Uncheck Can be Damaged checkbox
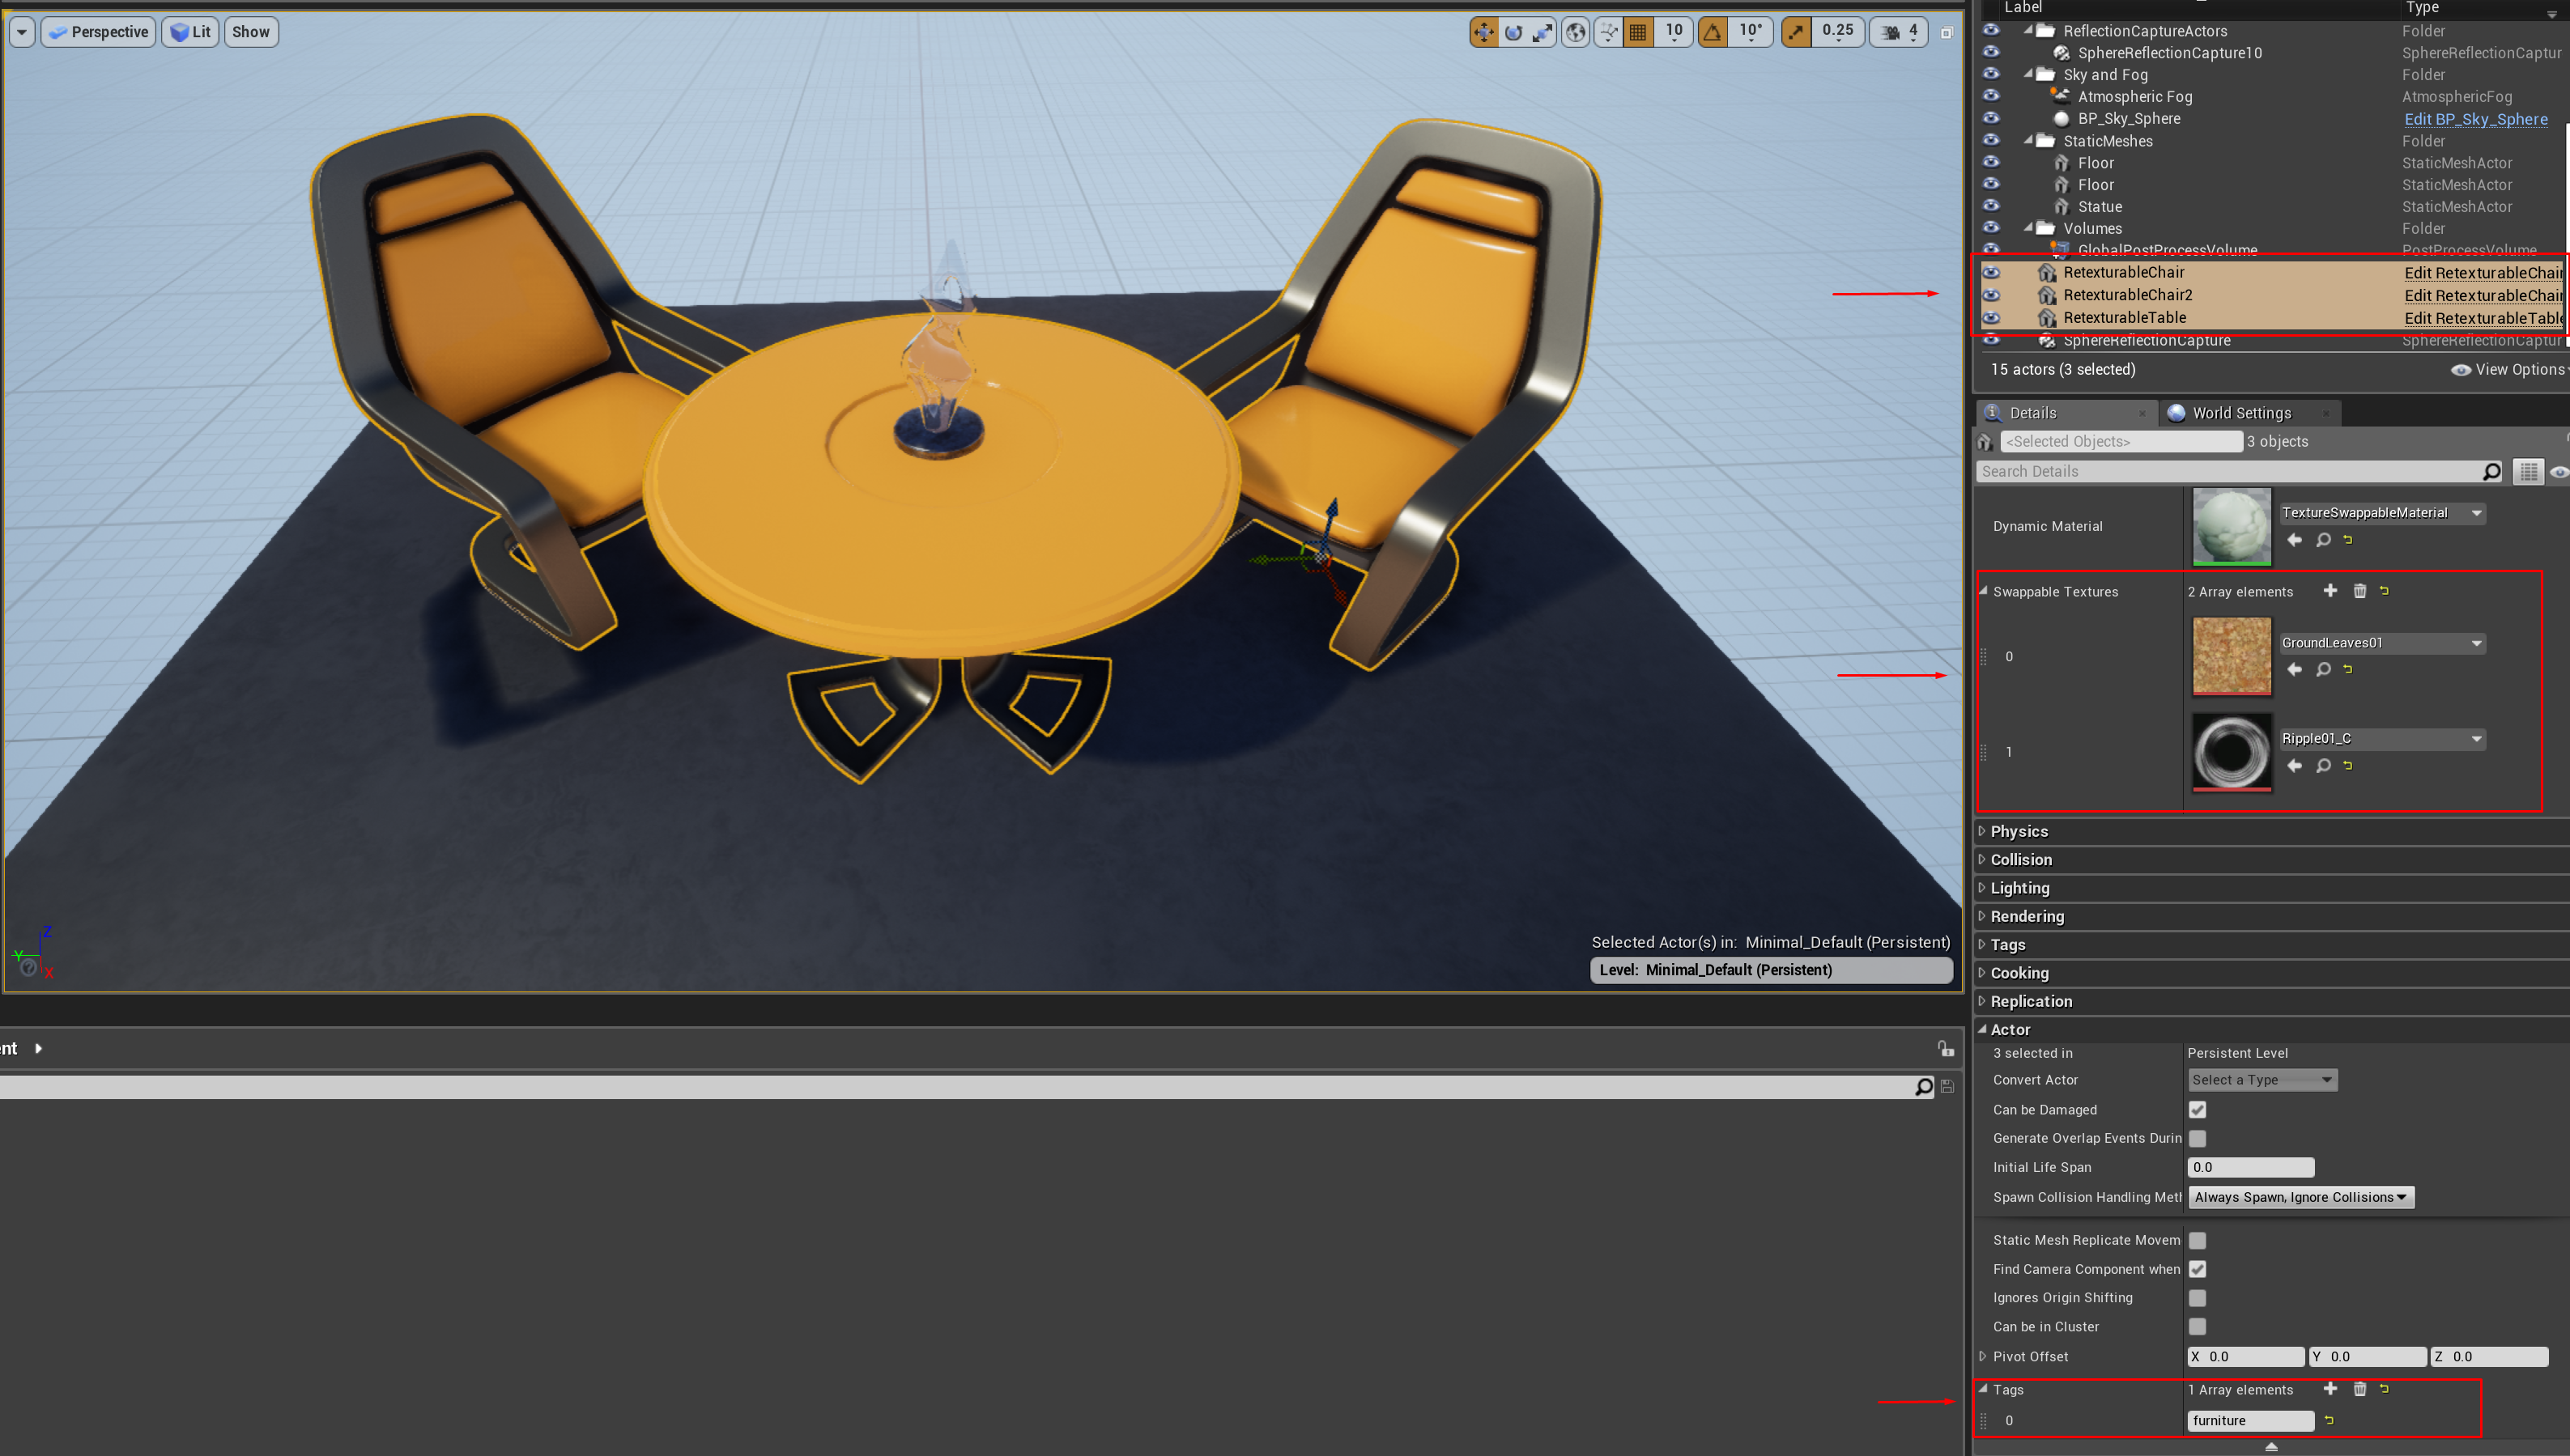 (x=2197, y=1110)
